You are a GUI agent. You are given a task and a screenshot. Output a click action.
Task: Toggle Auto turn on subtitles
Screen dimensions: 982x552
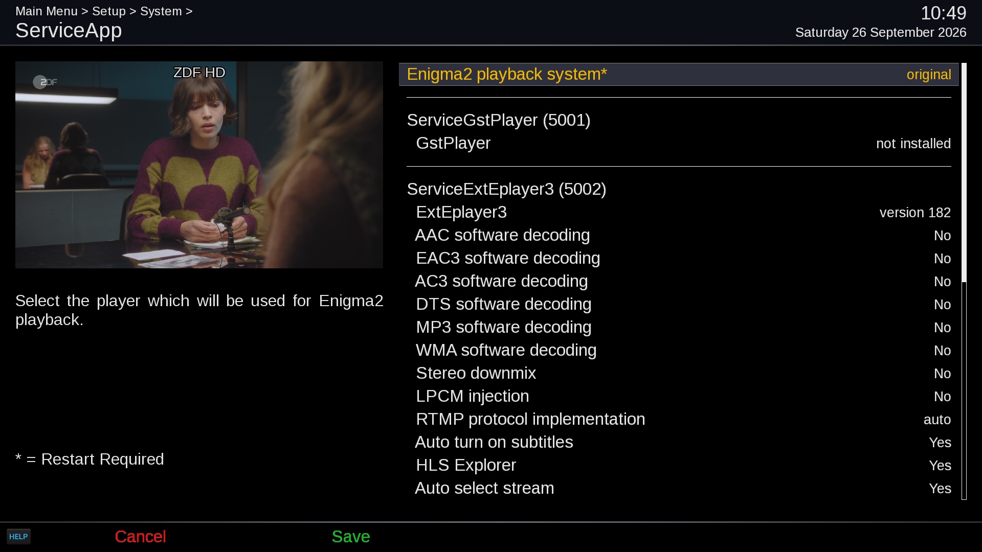click(679, 442)
